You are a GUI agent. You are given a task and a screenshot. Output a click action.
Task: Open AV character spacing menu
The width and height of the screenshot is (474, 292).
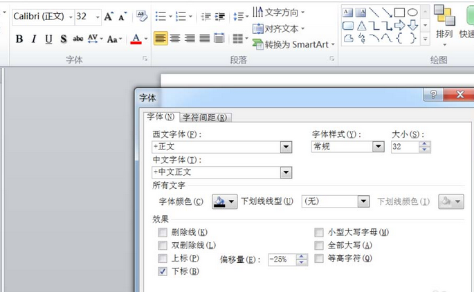click(95, 39)
